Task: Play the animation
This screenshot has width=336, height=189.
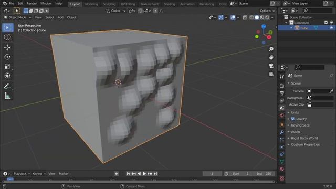Action: (x=144, y=174)
